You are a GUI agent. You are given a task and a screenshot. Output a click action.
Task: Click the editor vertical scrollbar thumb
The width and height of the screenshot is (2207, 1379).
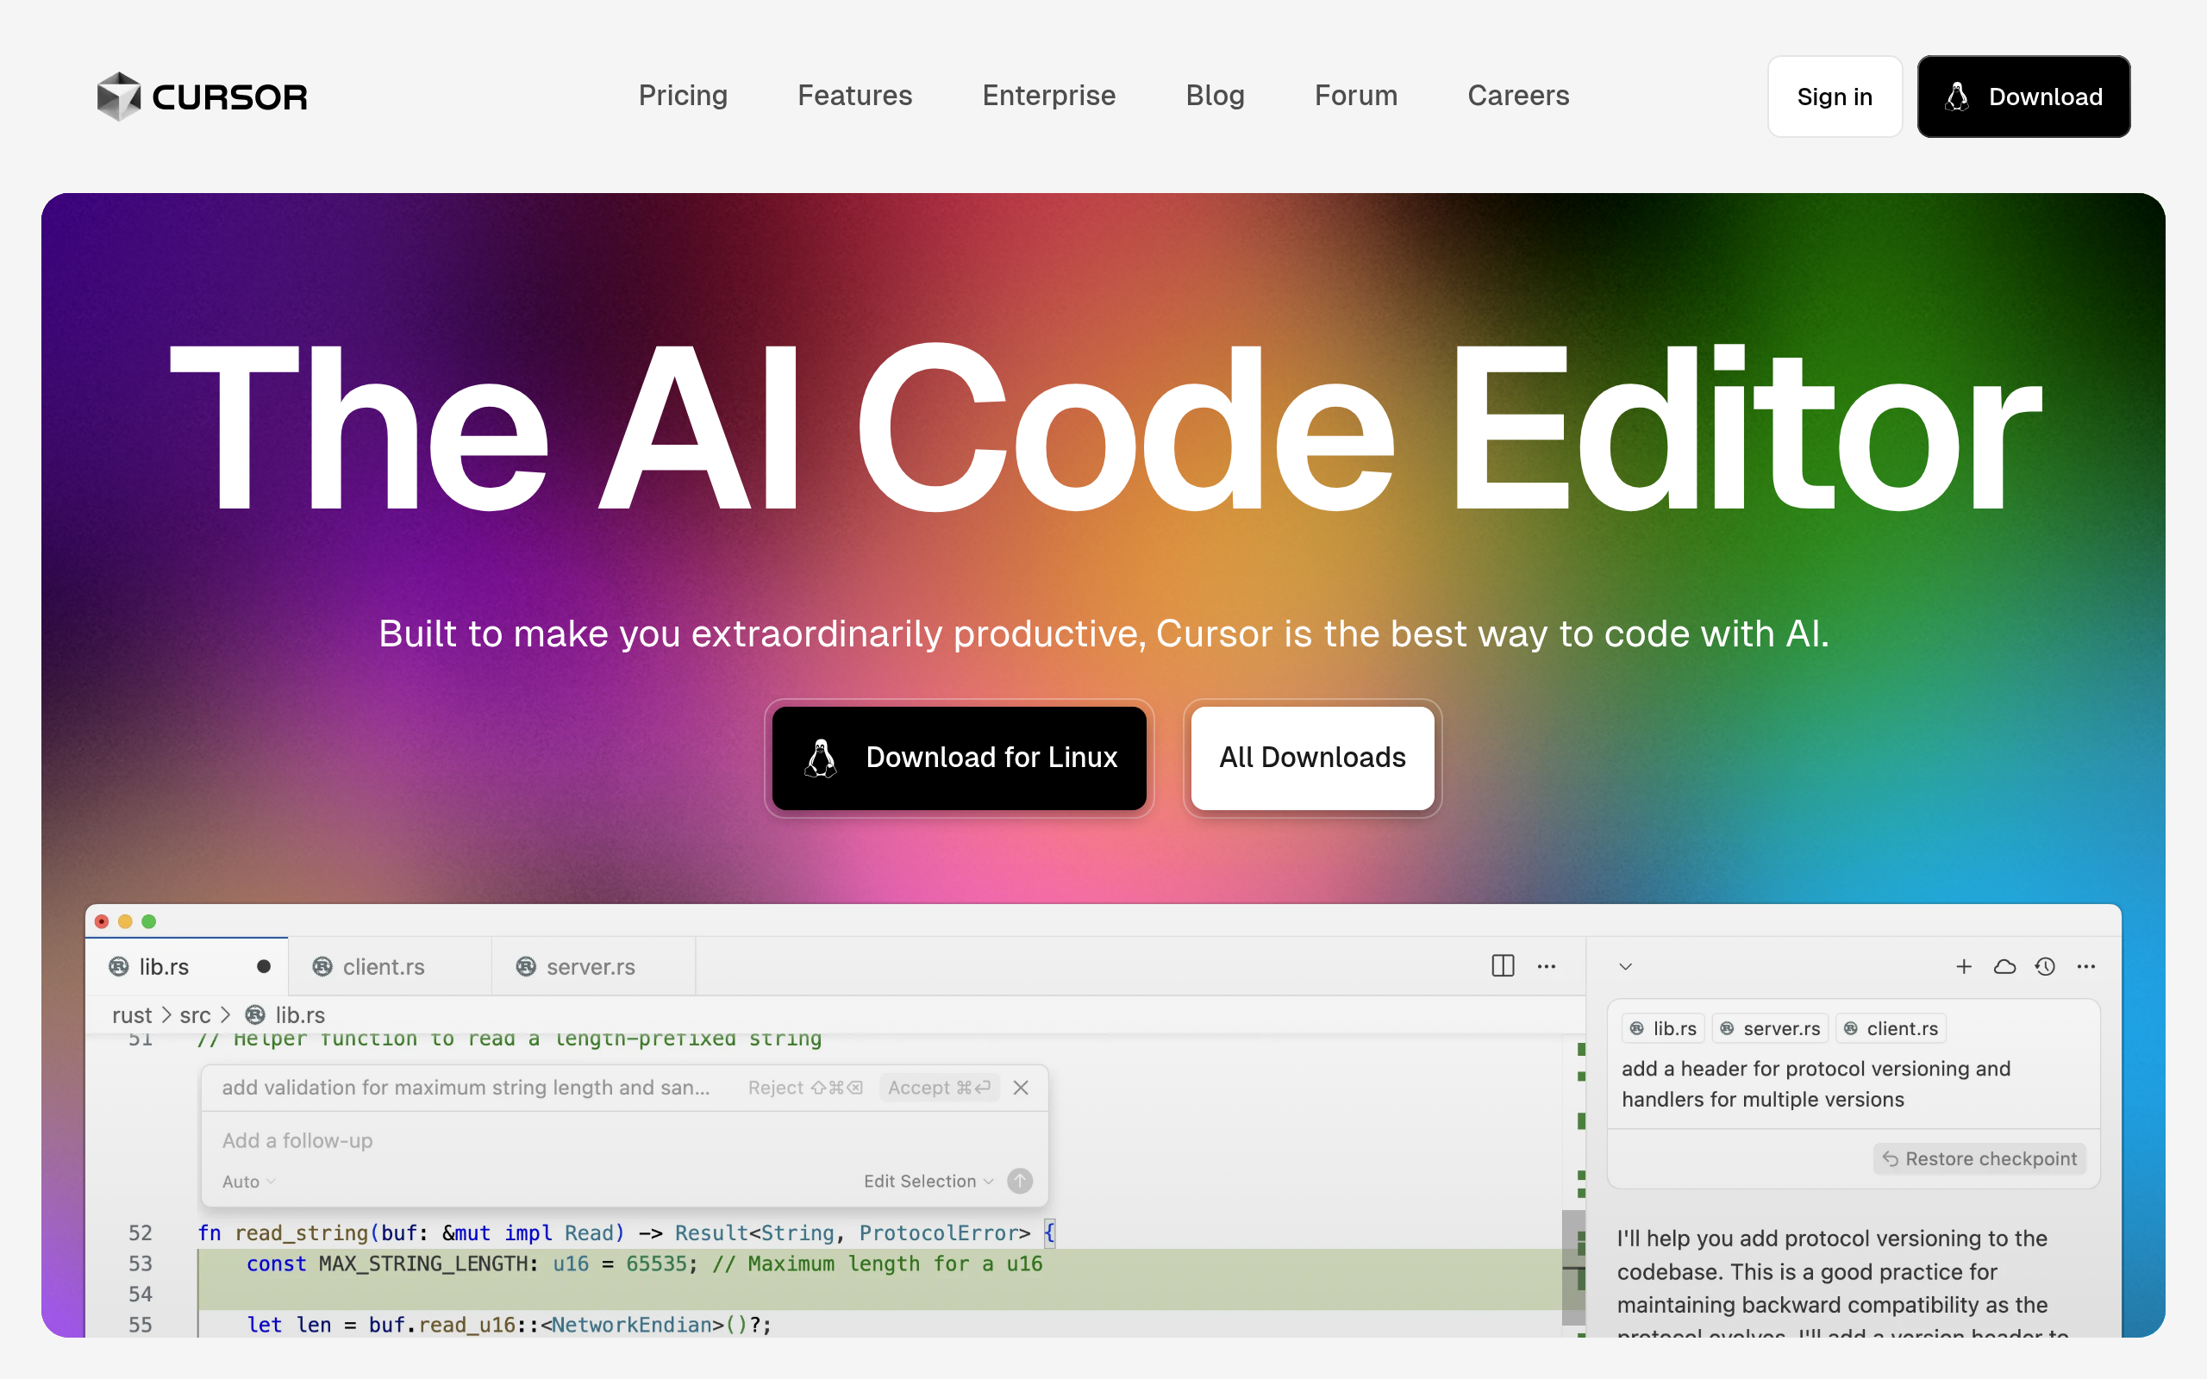(x=1574, y=1268)
